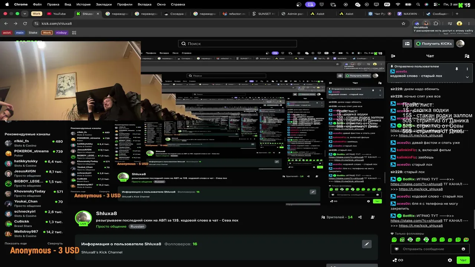Open the nixbuy bookmark
Image resolution: width=475 pixels, height=267 pixels.
click(61, 33)
